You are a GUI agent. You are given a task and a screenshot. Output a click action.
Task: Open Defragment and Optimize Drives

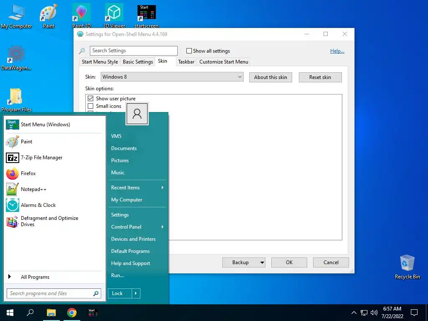point(54,221)
